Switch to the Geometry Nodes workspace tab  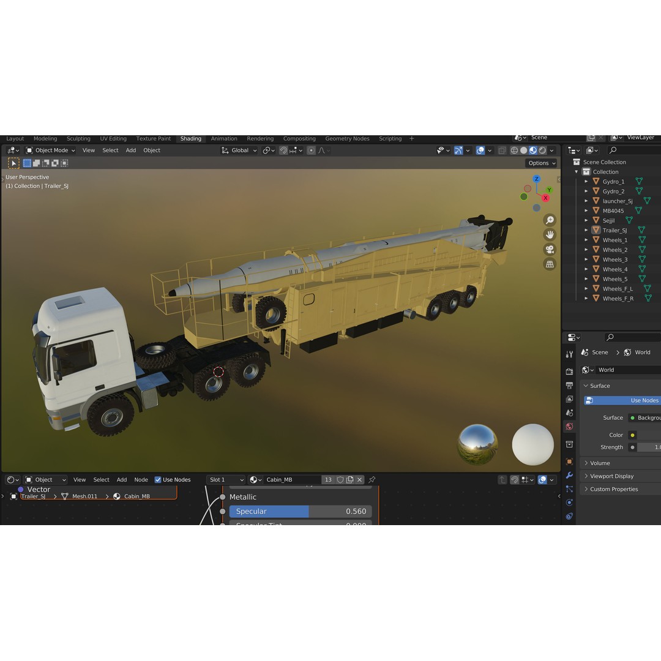348,139
